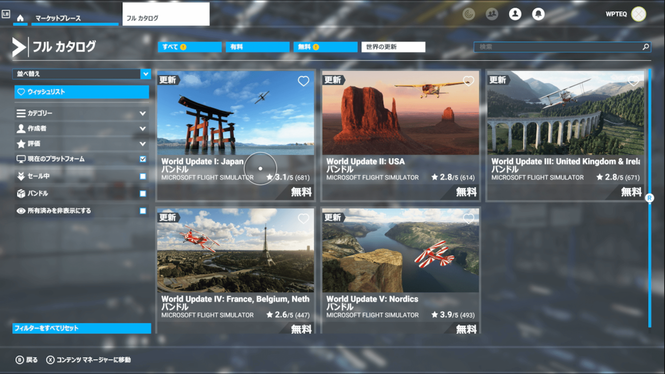Viewport: 665px width, 374px height.
Task: Click the WPTEQ username
Action: point(616,14)
